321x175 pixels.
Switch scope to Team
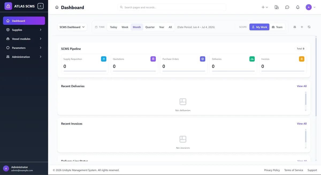(277, 27)
